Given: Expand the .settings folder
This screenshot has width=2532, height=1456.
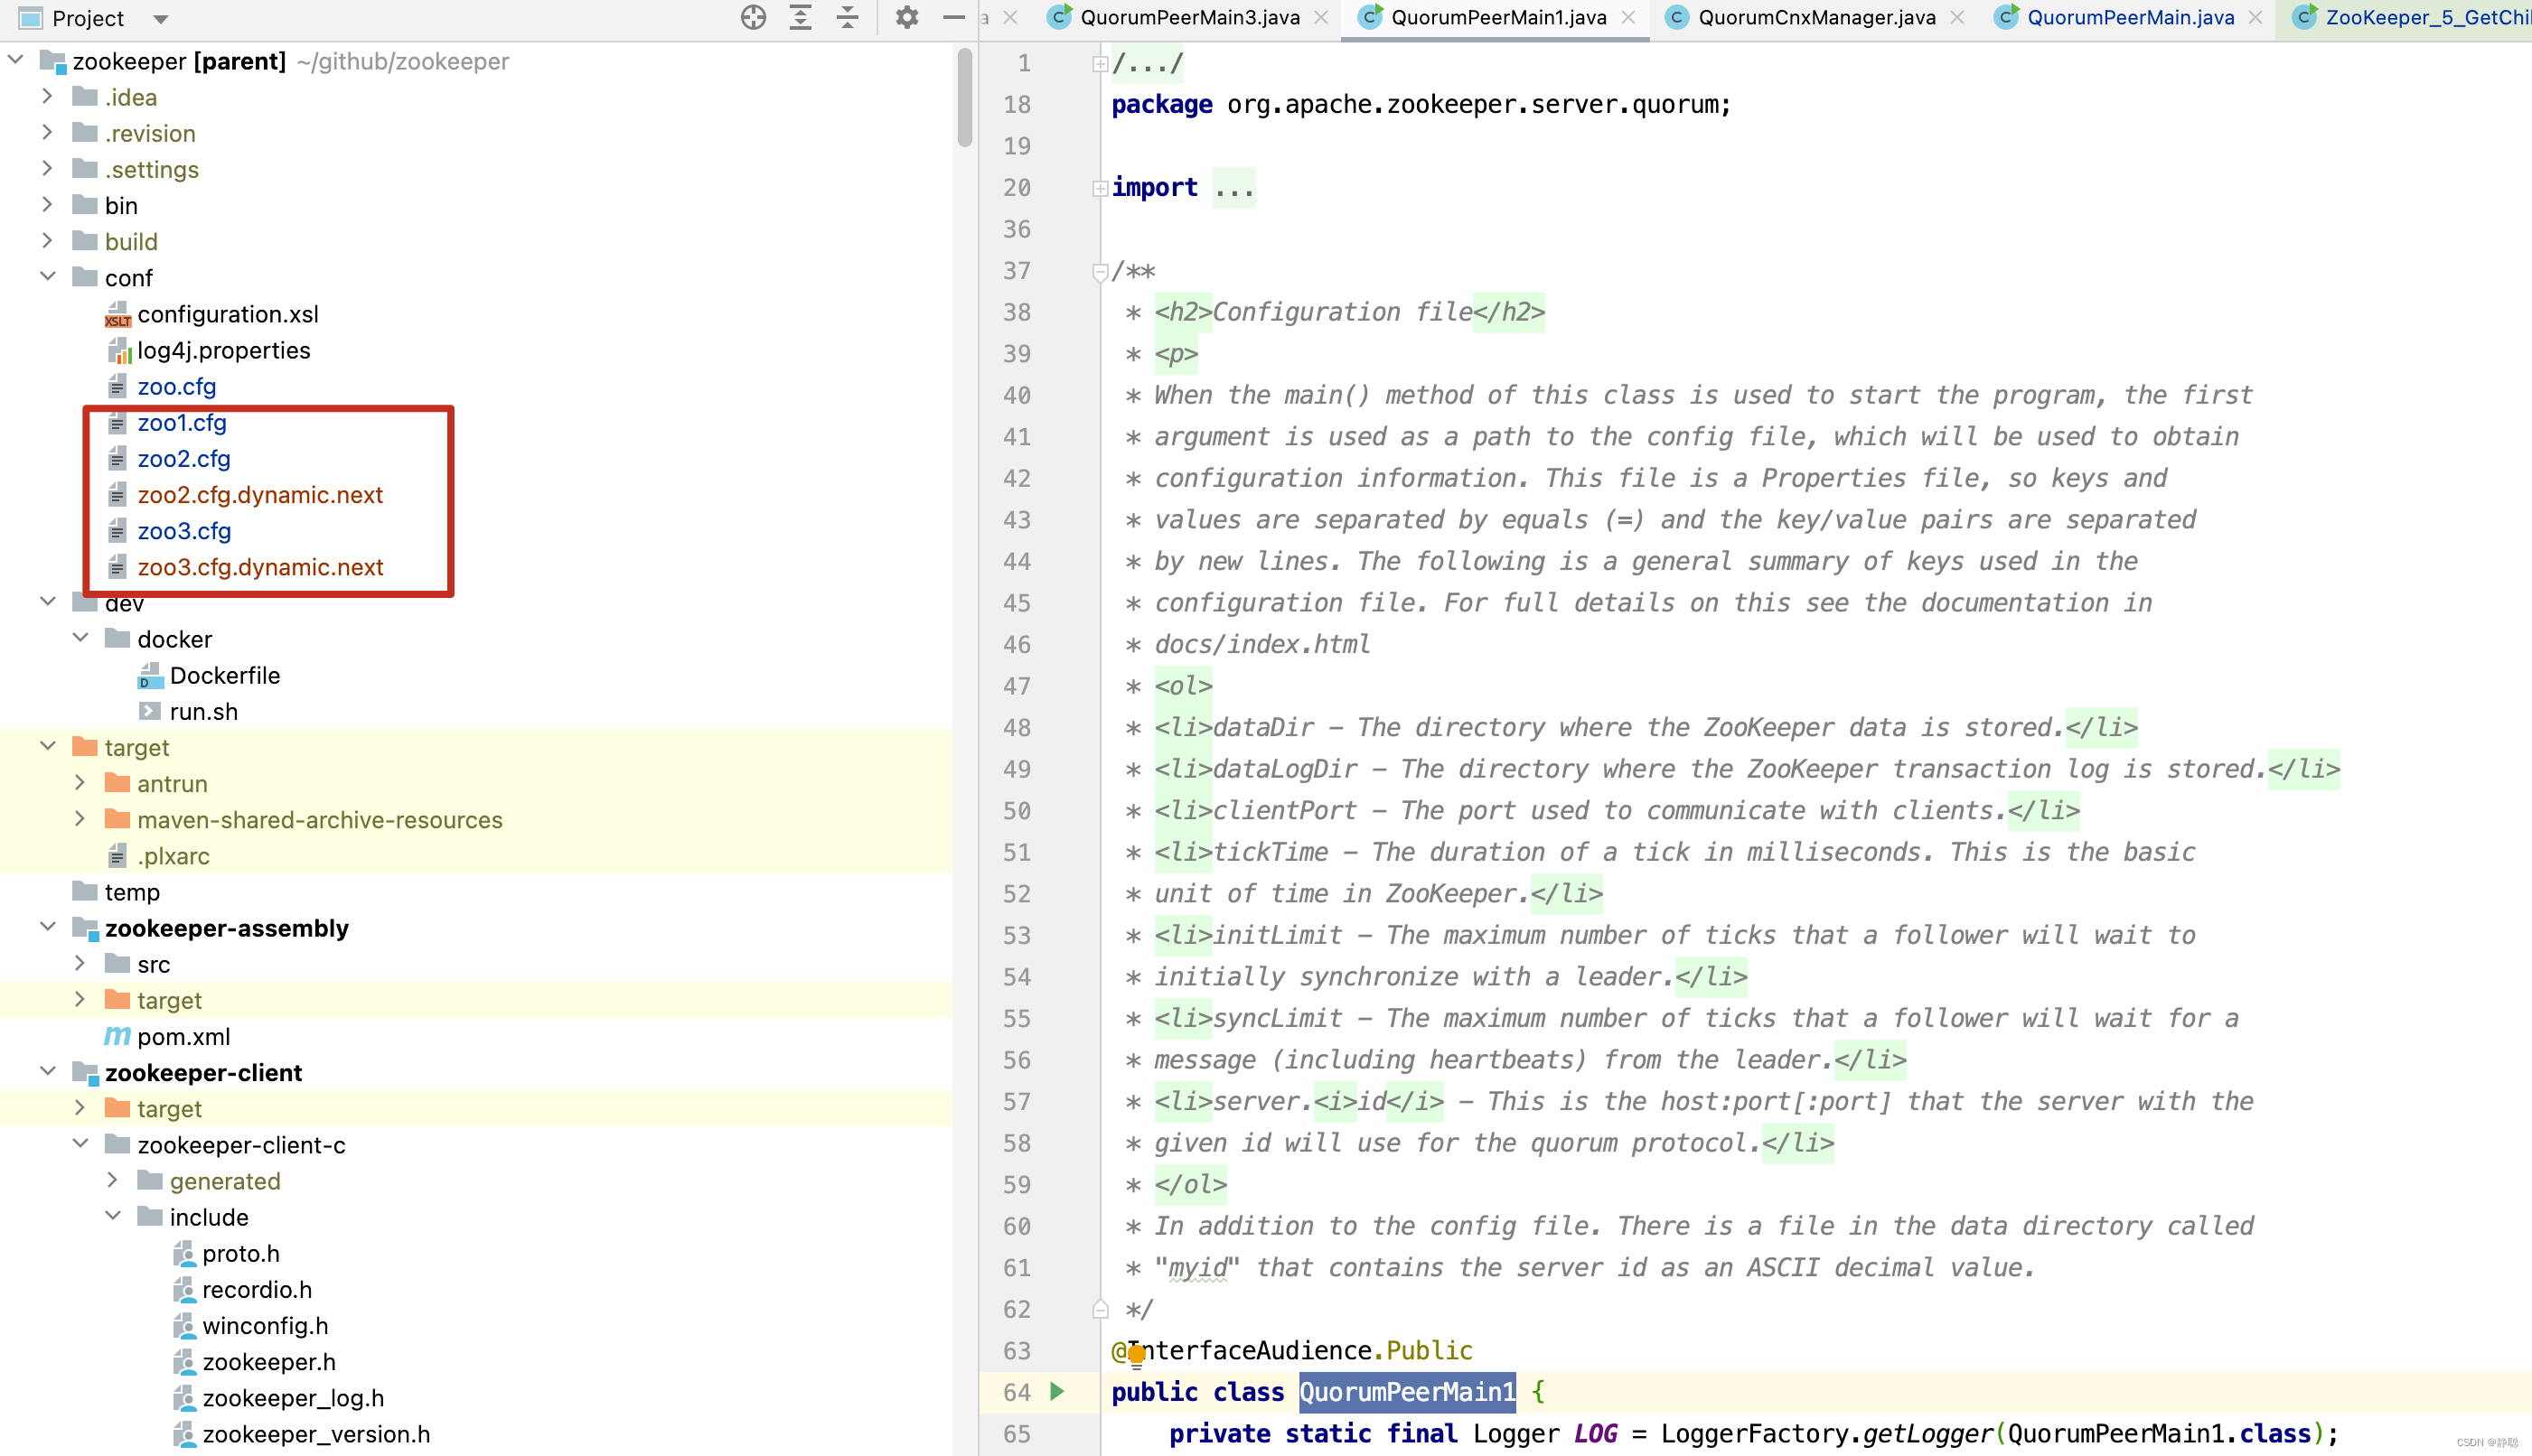Looking at the screenshot, I should click(47, 168).
